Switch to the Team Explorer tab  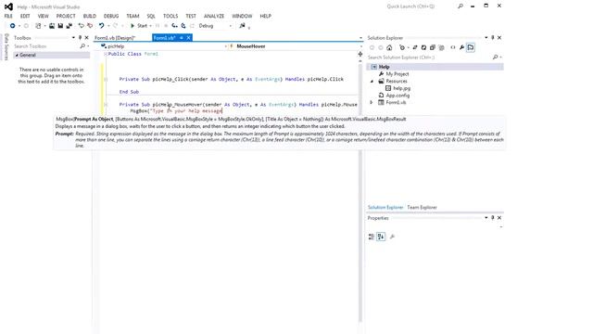[x=422, y=207]
